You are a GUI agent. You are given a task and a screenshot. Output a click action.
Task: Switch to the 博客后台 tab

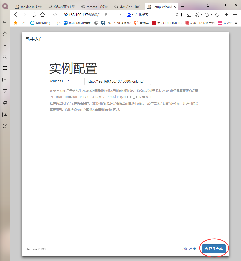[x=128, y=7]
